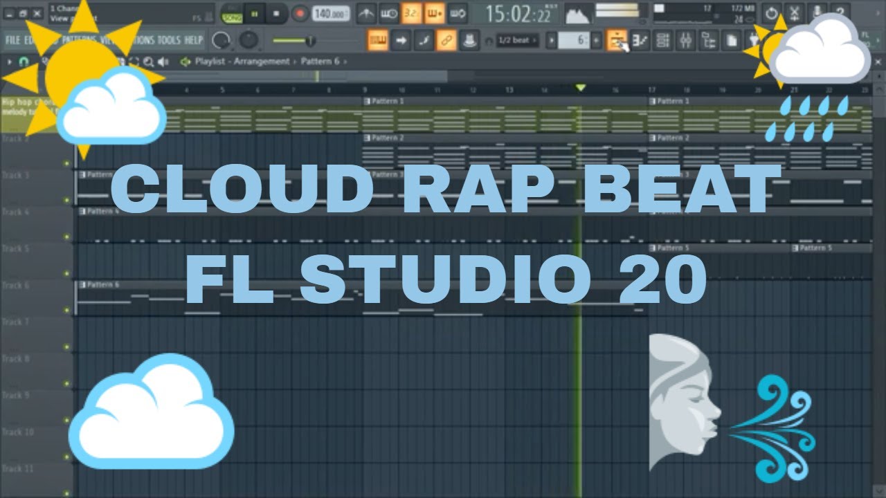Screen dimensions: 886x498
Task: Mute Track 6 using its green dot
Action: [x=67, y=311]
